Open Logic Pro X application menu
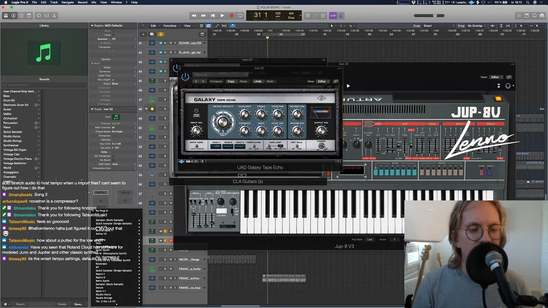 coord(20,2)
